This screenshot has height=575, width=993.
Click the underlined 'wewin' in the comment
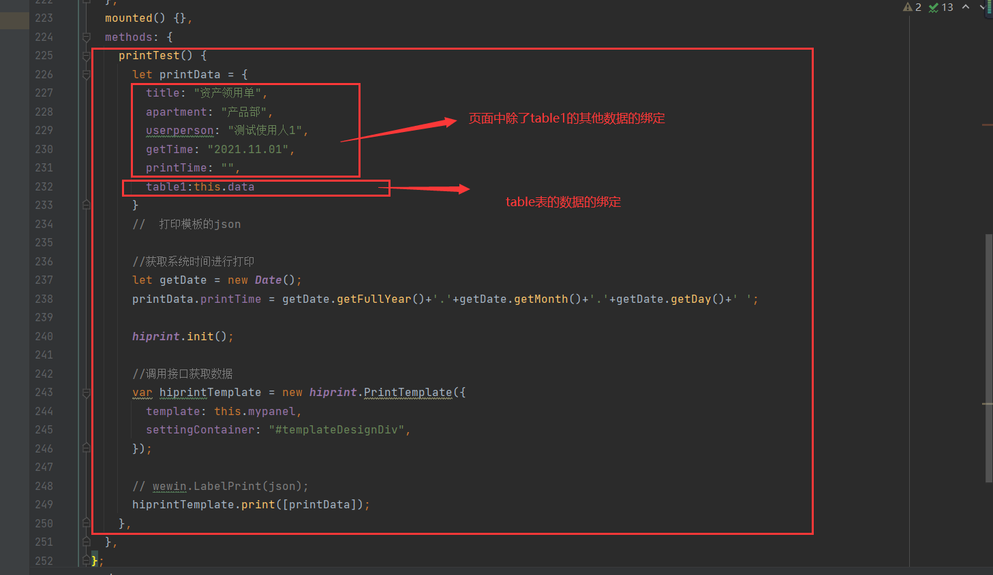169,487
